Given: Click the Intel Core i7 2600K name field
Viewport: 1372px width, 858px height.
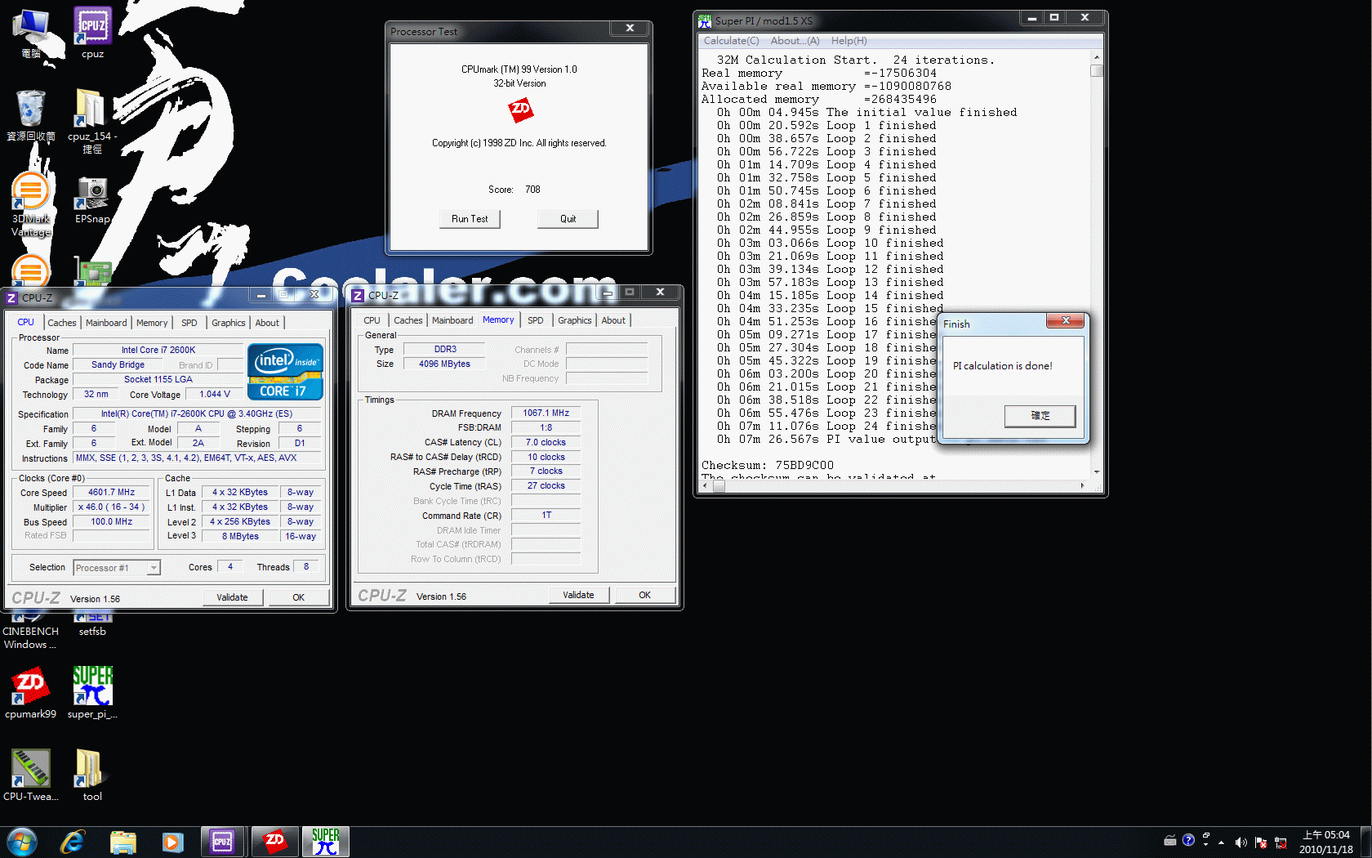Looking at the screenshot, I should [x=158, y=350].
